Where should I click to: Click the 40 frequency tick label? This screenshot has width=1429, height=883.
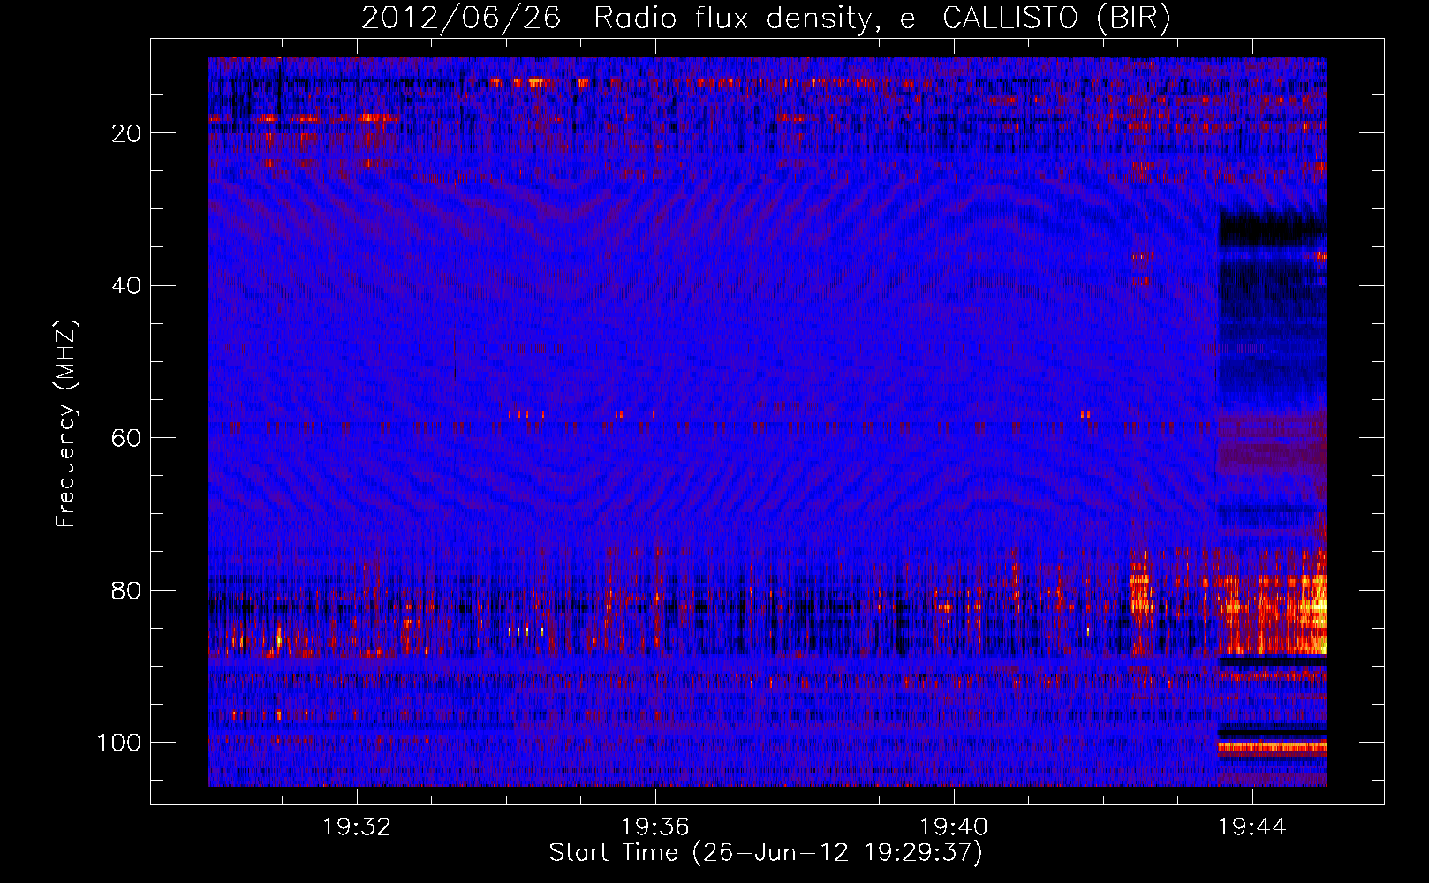point(127,286)
